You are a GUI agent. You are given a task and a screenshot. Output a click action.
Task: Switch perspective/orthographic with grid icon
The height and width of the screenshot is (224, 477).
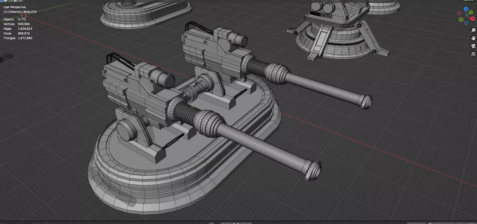(473, 54)
